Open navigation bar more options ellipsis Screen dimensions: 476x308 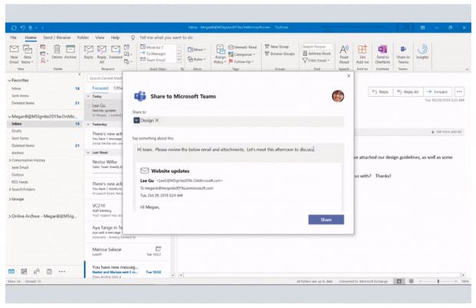coord(62,271)
